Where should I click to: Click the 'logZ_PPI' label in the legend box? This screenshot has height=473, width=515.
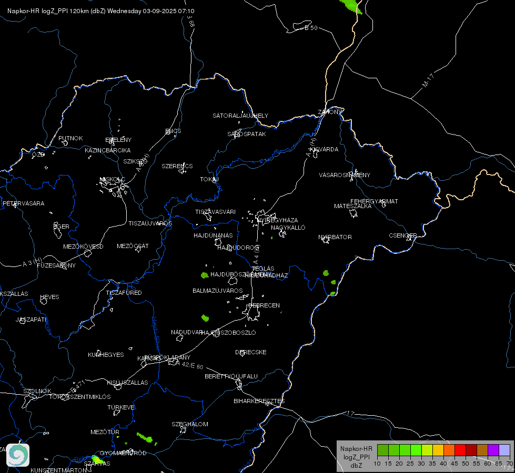click(356, 457)
